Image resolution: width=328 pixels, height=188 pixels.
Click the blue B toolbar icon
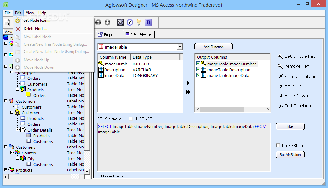[148, 22]
